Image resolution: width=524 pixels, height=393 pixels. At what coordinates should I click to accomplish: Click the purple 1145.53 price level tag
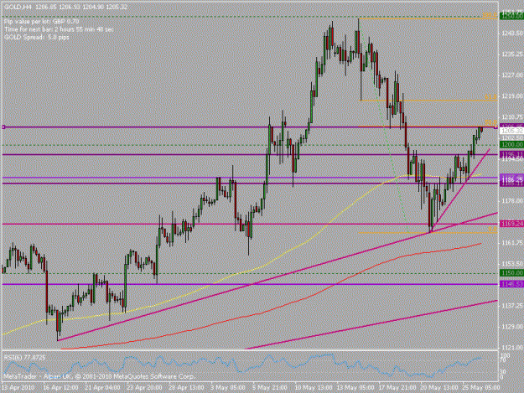(511, 284)
